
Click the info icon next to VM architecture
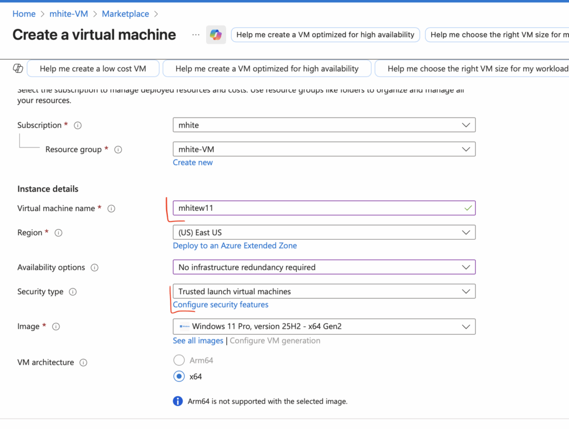click(x=83, y=363)
